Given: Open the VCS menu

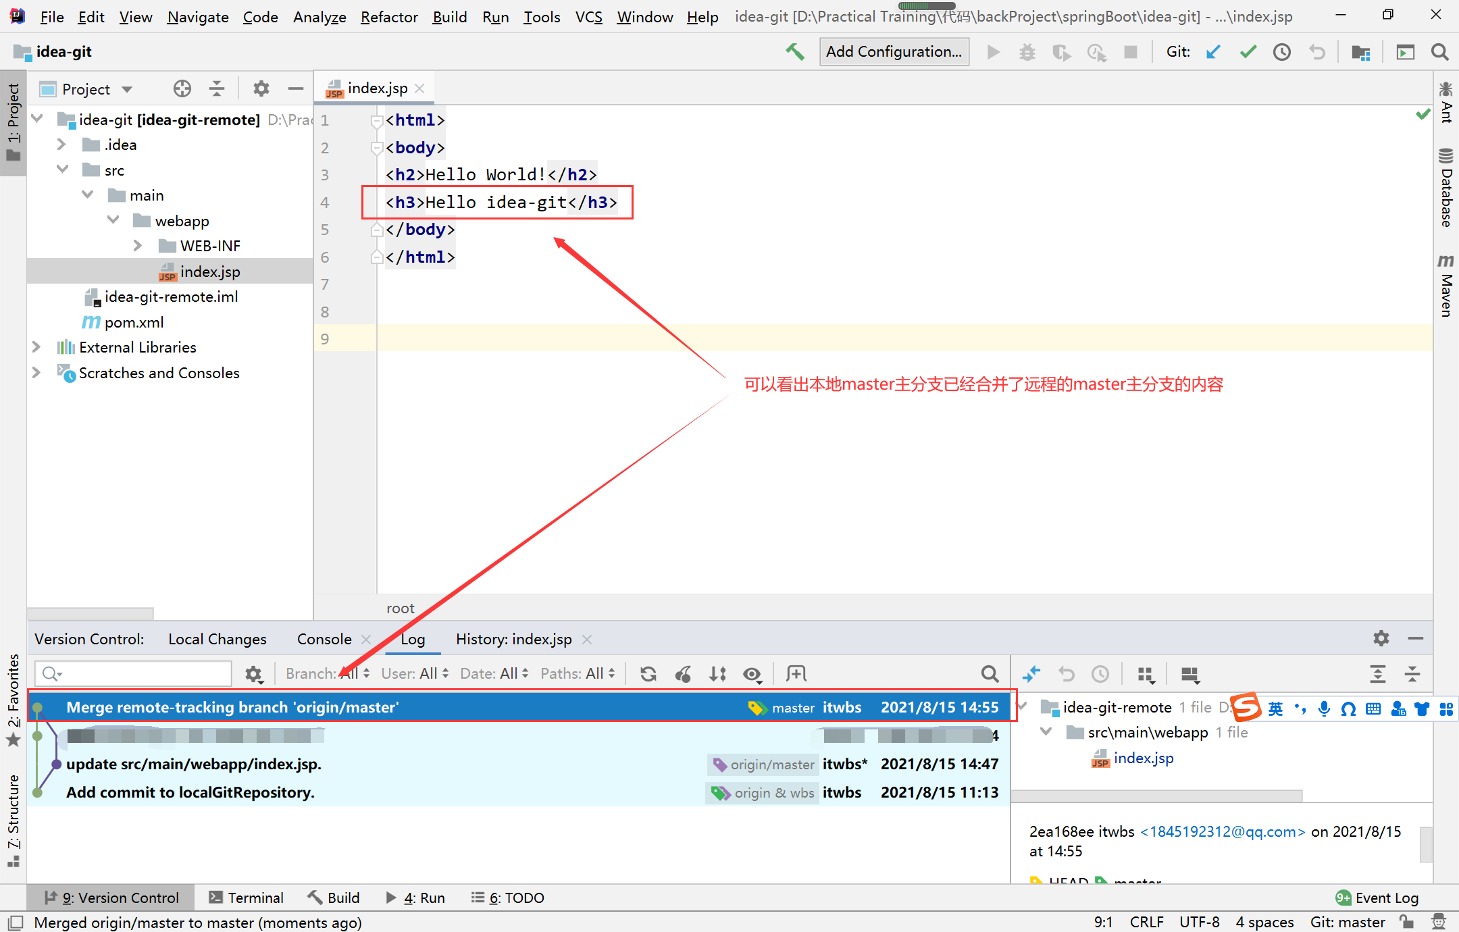Looking at the screenshot, I should click(588, 17).
